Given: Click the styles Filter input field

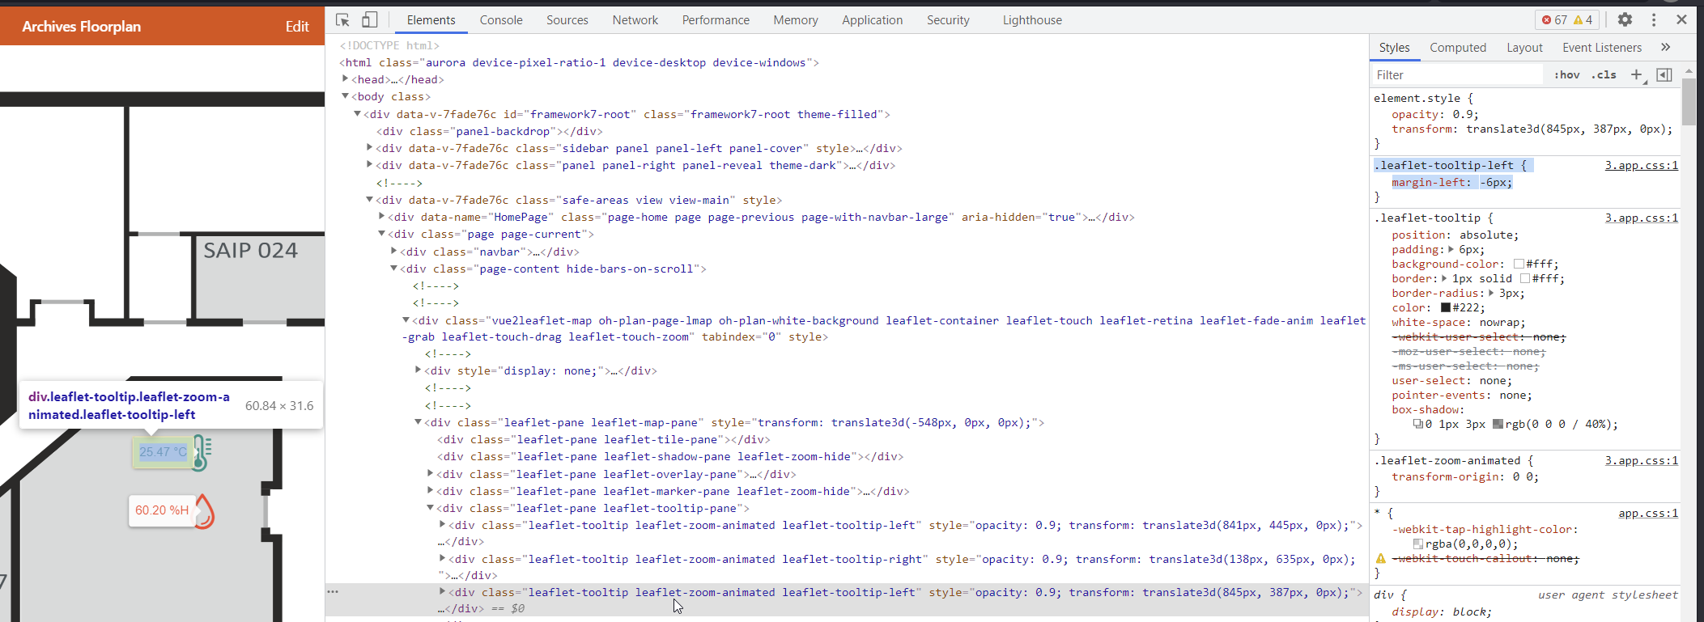Looking at the screenshot, I should (x=1455, y=74).
